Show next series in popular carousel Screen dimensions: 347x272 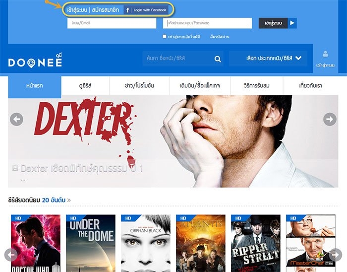pos(336,255)
